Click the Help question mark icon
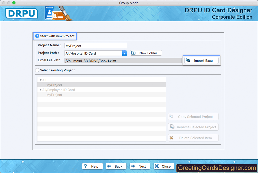The width and height of the screenshot is (258, 173). pyautogui.click(x=85, y=166)
